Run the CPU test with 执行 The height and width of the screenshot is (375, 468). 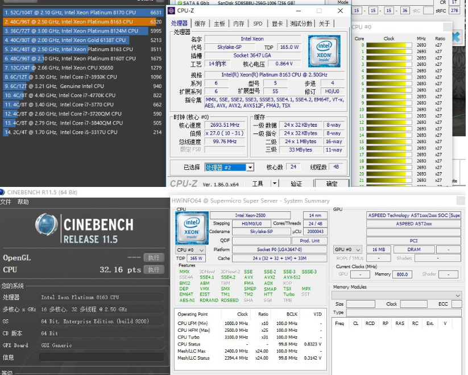coord(154,270)
